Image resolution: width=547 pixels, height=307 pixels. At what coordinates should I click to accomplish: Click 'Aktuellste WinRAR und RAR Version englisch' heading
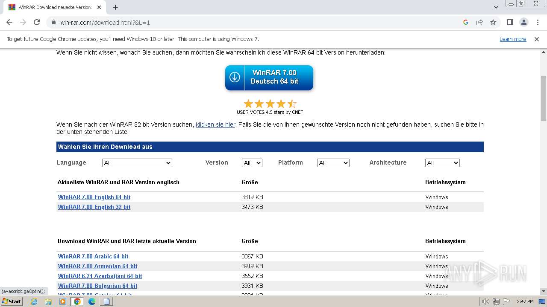tap(118, 182)
